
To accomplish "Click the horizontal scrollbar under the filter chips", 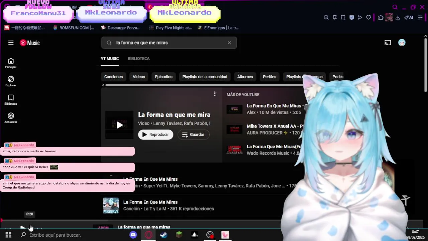I will click(204, 85).
